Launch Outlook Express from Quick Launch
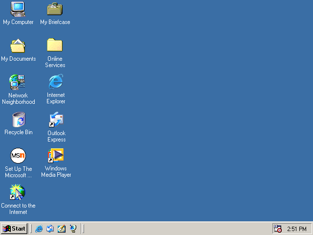 [x=50, y=229]
